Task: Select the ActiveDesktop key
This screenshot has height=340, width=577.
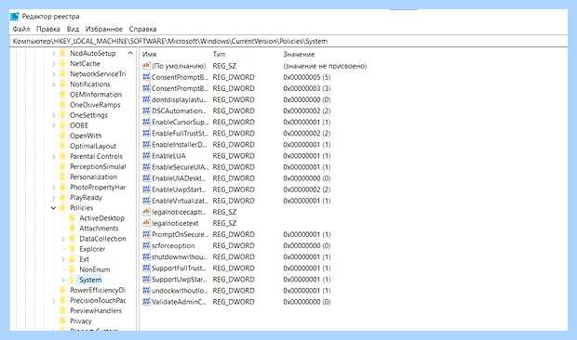Action: point(102,218)
